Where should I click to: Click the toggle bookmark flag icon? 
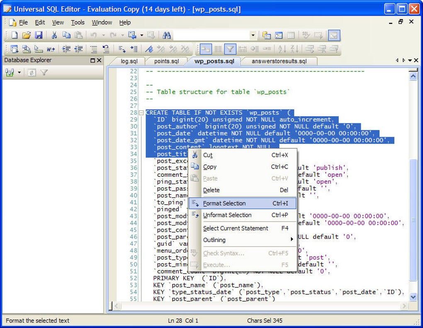[x=149, y=49]
